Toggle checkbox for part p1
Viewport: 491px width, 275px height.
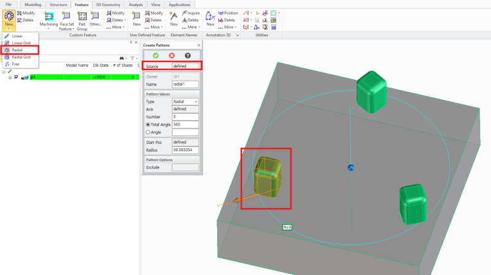(x=17, y=77)
